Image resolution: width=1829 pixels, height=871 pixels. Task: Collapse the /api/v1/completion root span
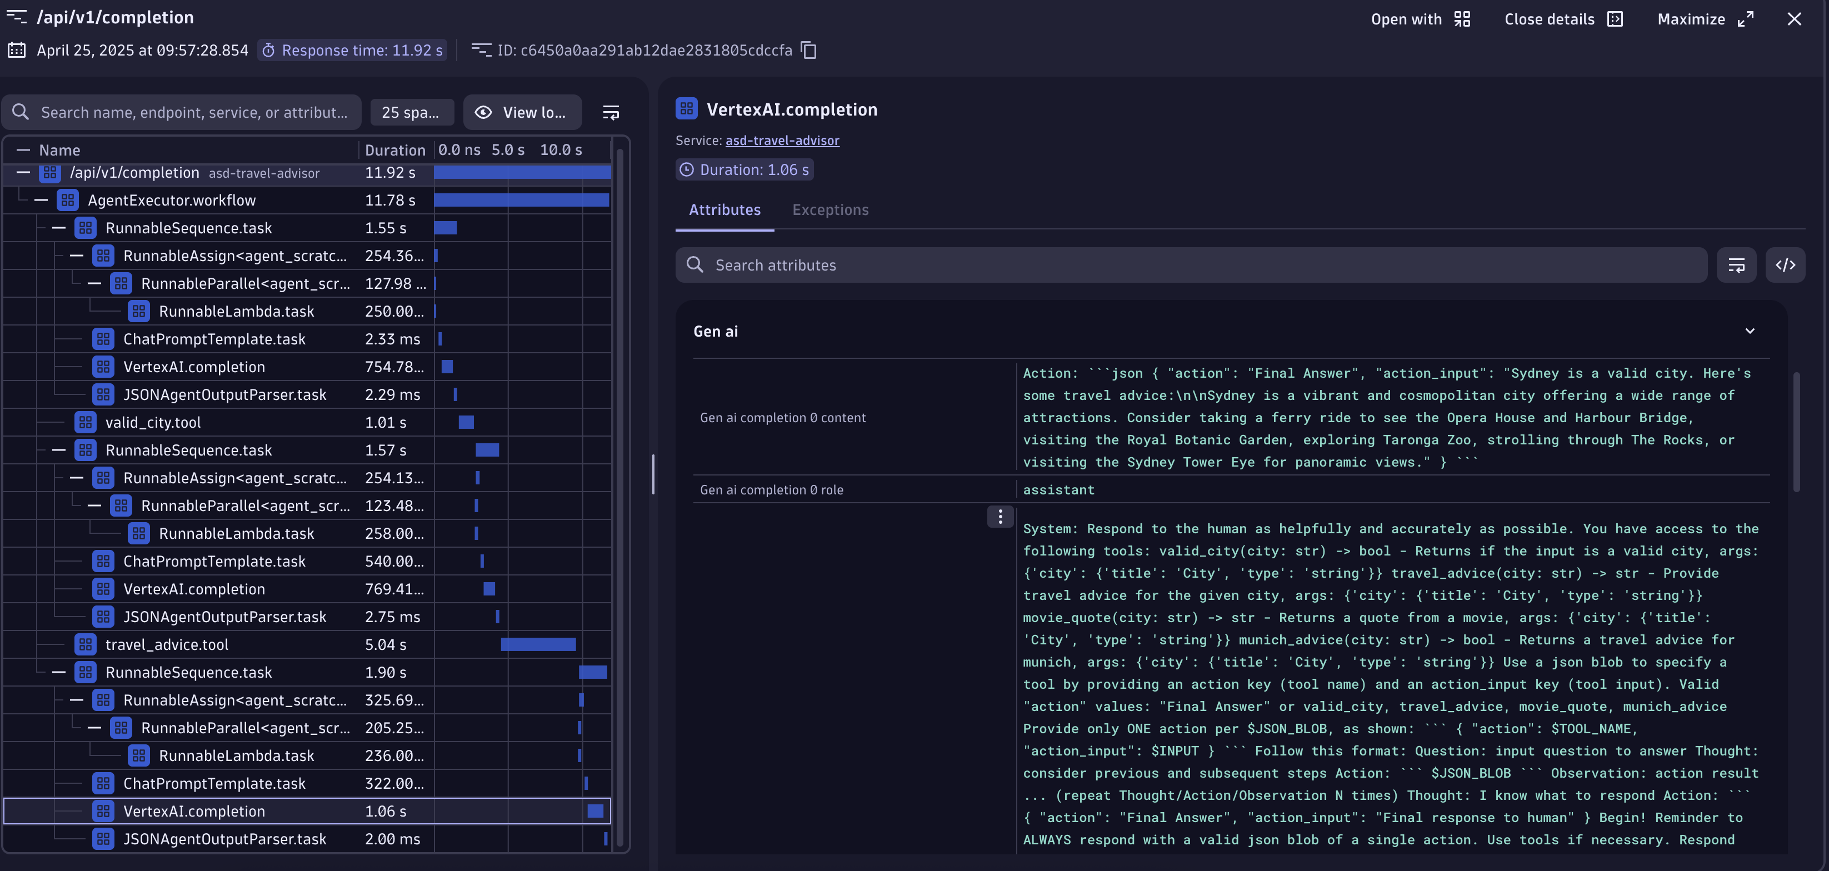[x=23, y=173]
